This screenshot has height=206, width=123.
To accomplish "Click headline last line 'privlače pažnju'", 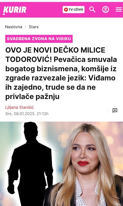I will tap(32, 97).
